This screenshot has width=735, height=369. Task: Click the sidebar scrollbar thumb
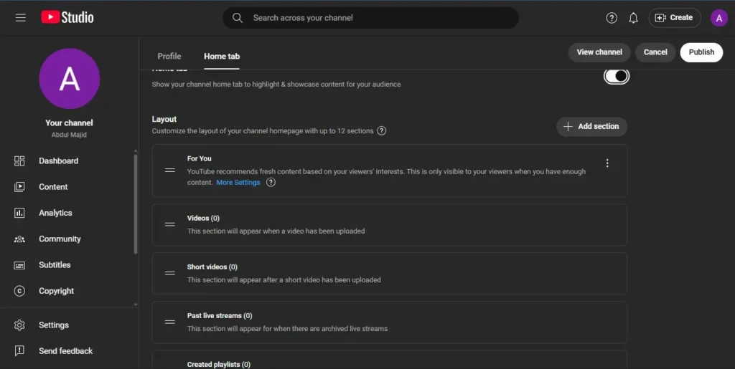(x=136, y=204)
